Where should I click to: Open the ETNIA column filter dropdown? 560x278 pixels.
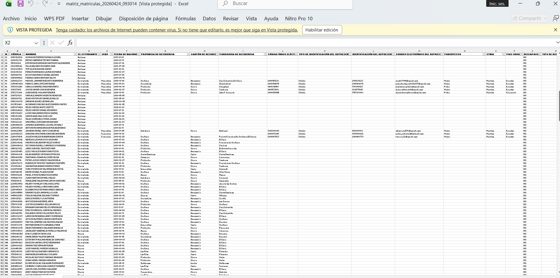click(x=504, y=54)
